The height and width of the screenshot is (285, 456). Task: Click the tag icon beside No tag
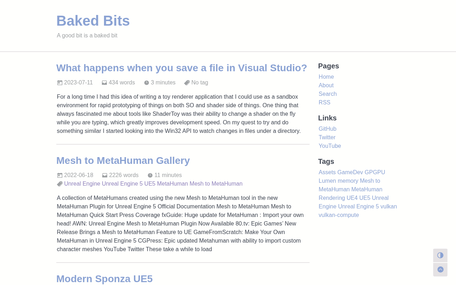pos(187,83)
